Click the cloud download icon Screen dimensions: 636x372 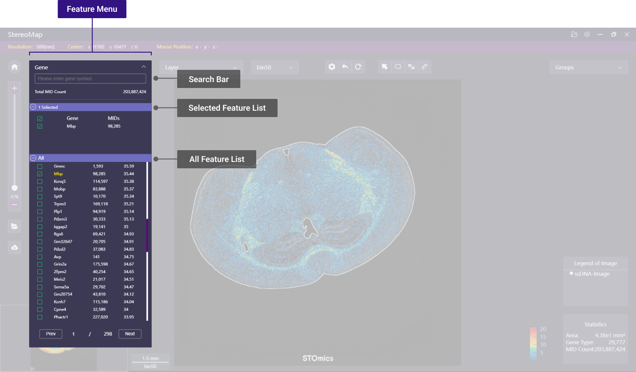(x=15, y=247)
